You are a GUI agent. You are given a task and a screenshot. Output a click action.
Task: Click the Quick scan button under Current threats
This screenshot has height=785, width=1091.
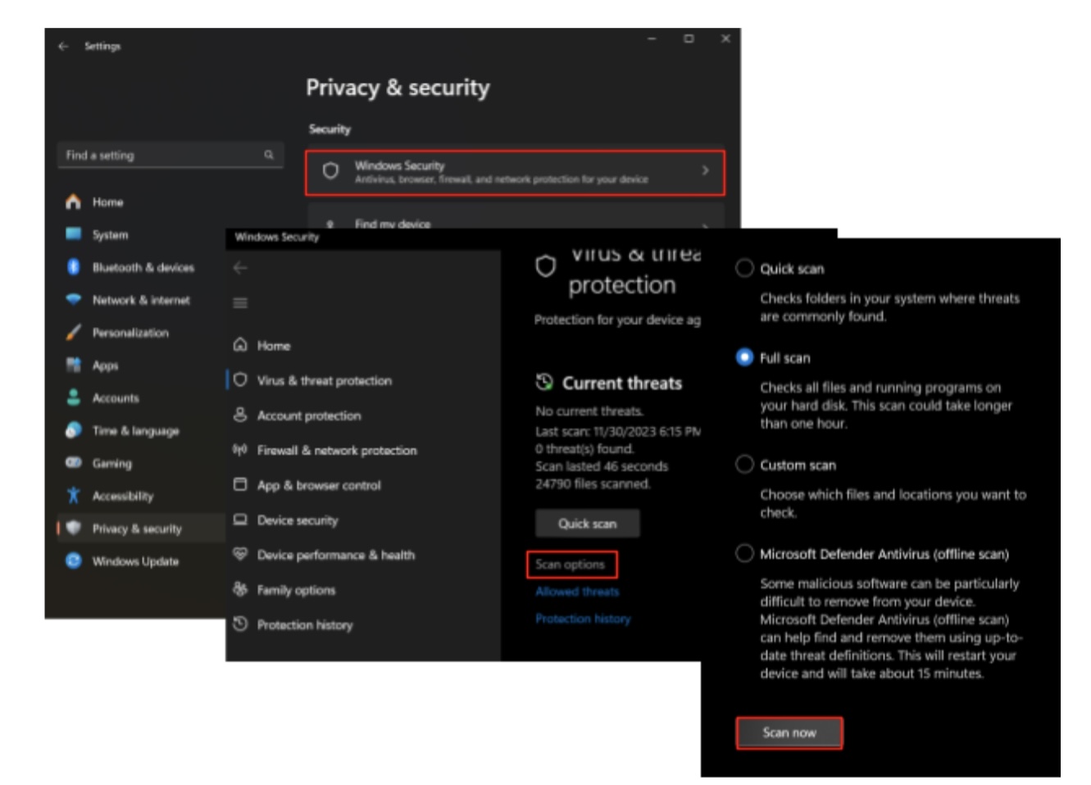[x=587, y=524]
